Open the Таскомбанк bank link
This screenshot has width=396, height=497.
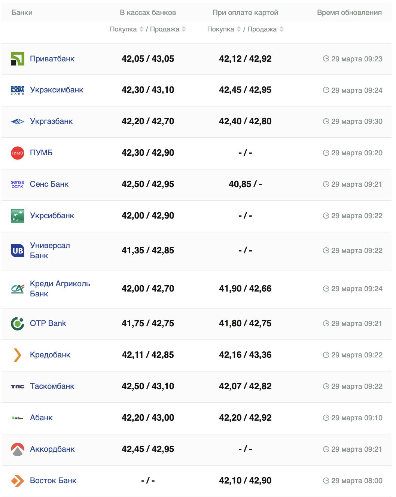[x=52, y=386]
